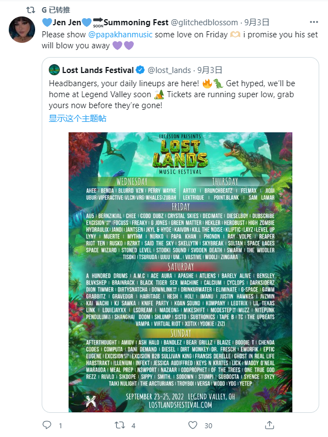This screenshot has width=328, height=437.
Task: Click the blue verified badge
Action: point(140,70)
